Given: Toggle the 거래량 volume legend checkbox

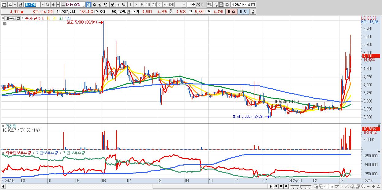Looking at the screenshot, I should (3, 126).
